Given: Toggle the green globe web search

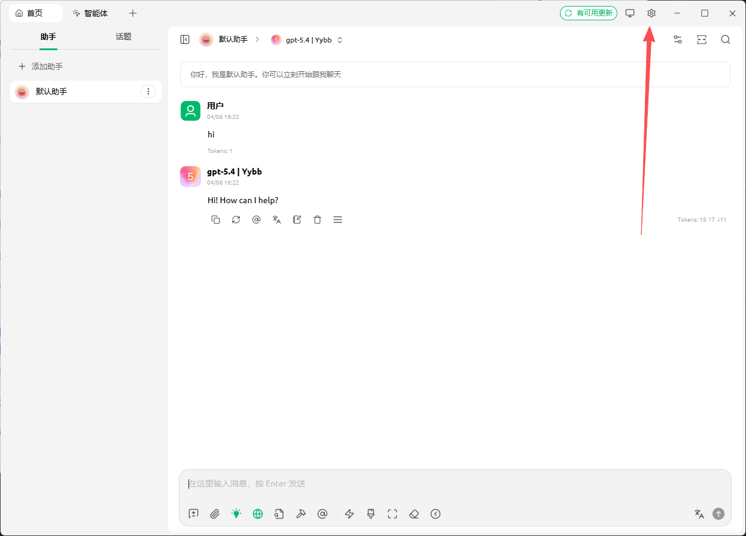Looking at the screenshot, I should (258, 514).
